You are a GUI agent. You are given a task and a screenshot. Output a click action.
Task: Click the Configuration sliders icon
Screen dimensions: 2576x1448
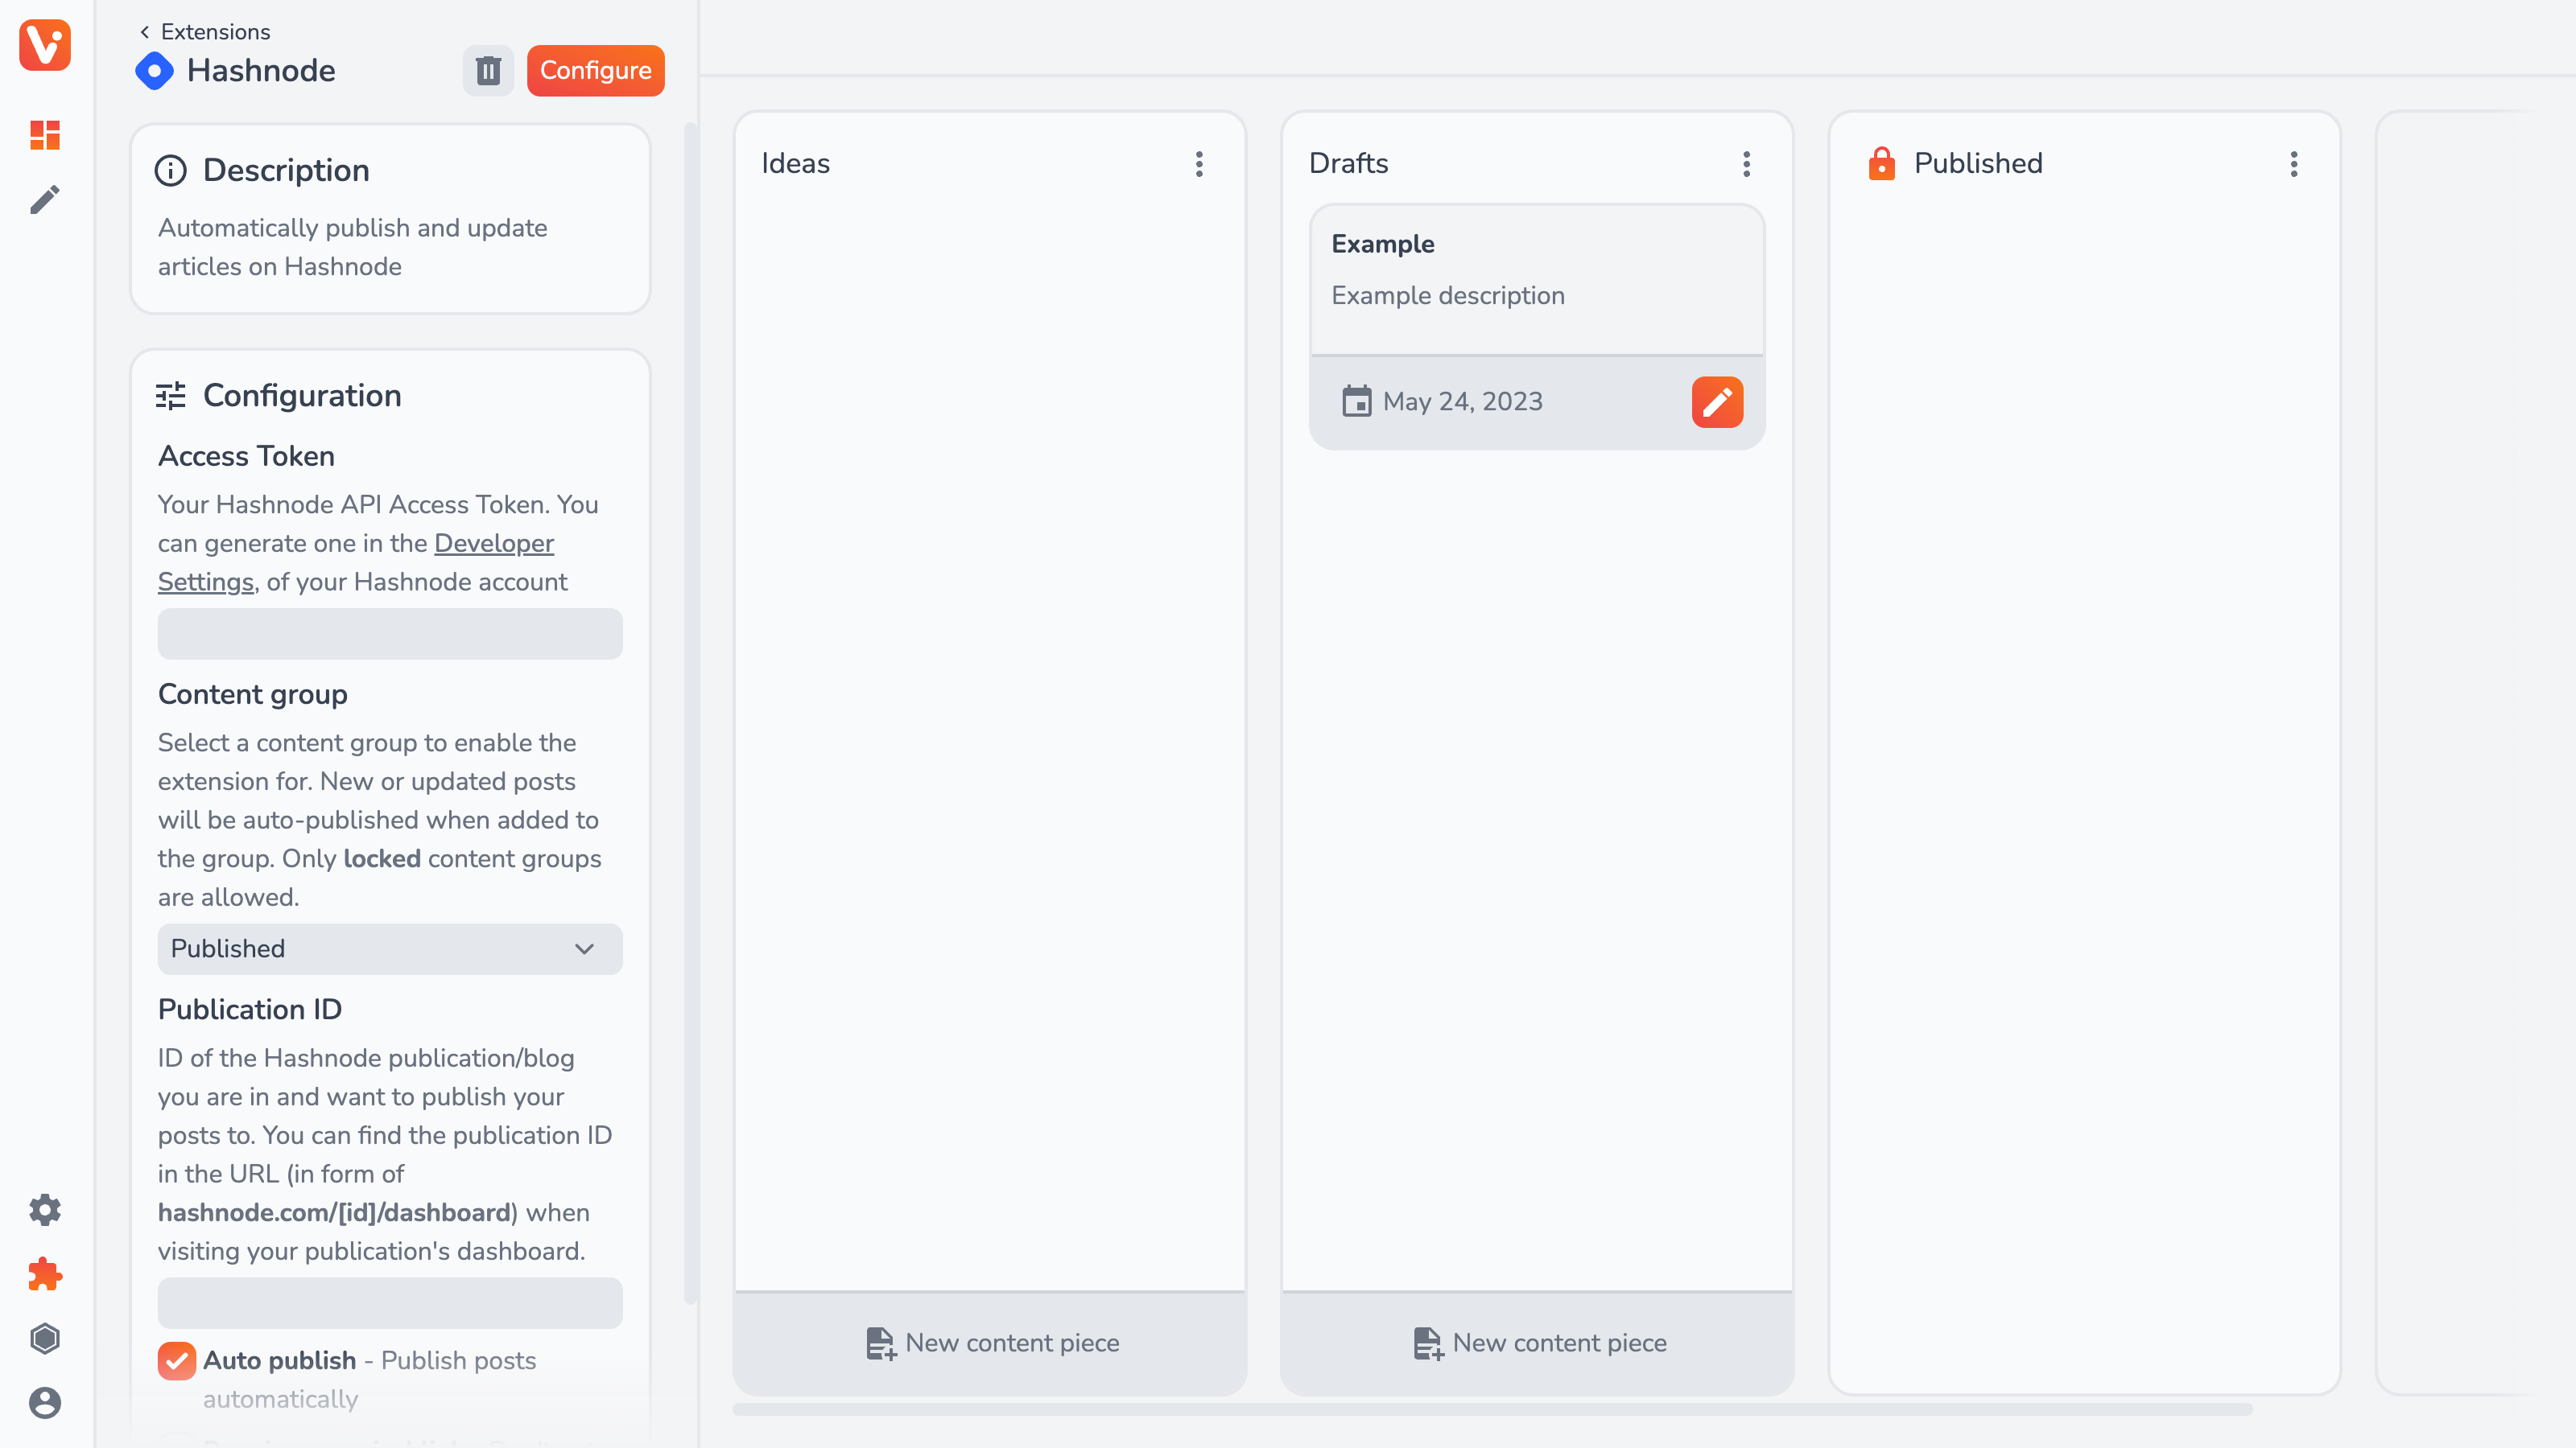tap(171, 396)
